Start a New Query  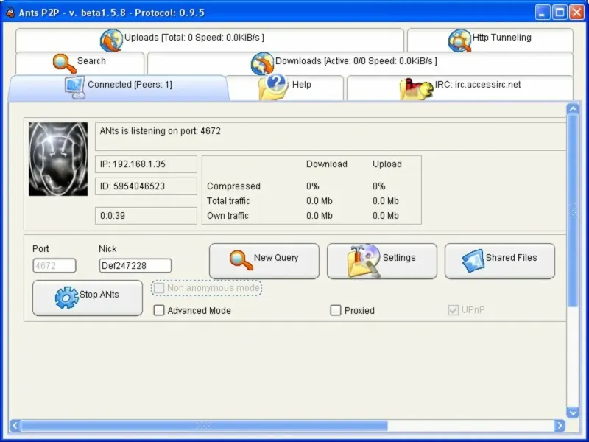(x=264, y=261)
